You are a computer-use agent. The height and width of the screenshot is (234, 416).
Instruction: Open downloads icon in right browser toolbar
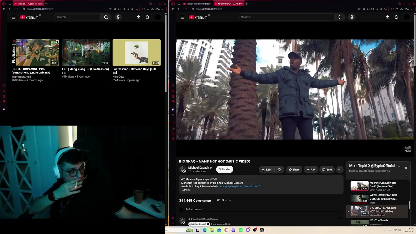[x=401, y=9]
